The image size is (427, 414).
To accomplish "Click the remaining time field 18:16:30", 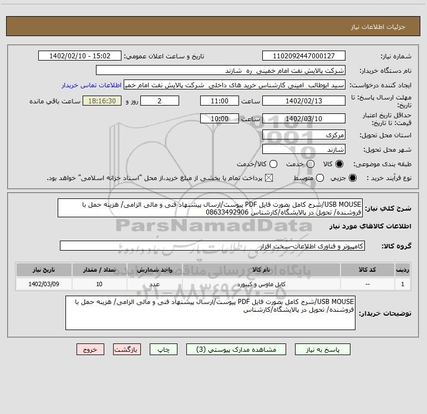I will (x=102, y=101).
